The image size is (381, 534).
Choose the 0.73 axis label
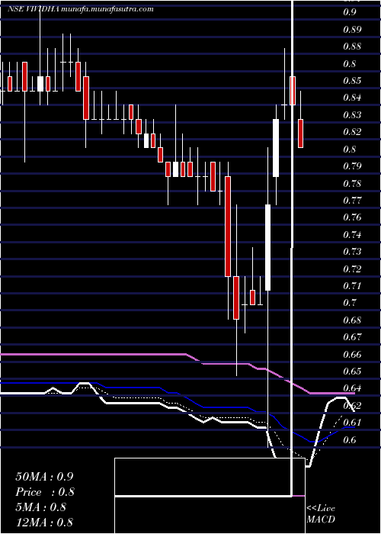352,252
